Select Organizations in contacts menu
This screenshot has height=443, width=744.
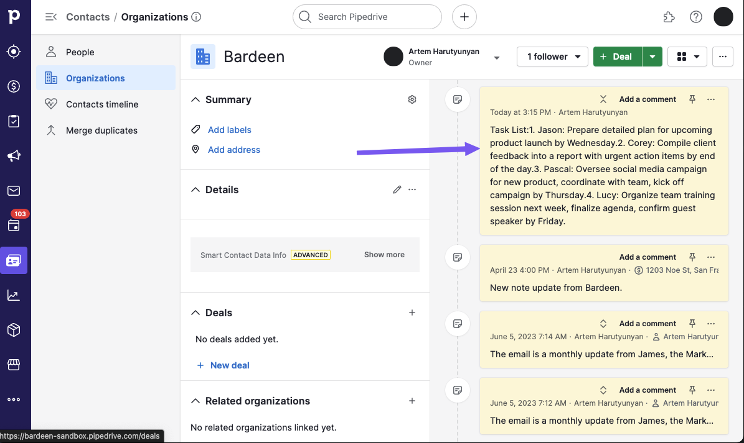coord(106,78)
